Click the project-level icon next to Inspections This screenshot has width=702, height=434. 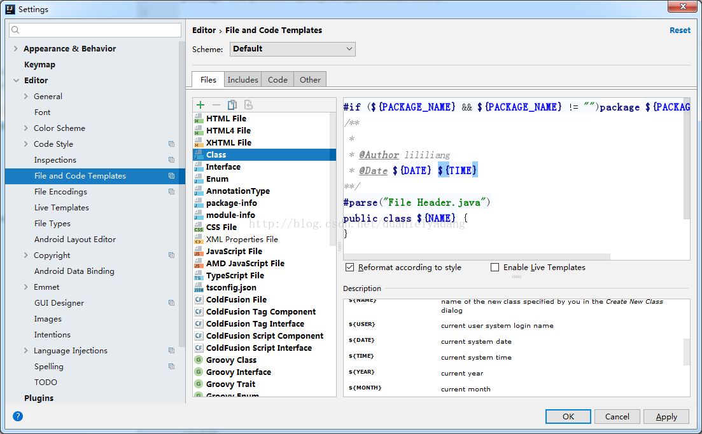pos(171,159)
